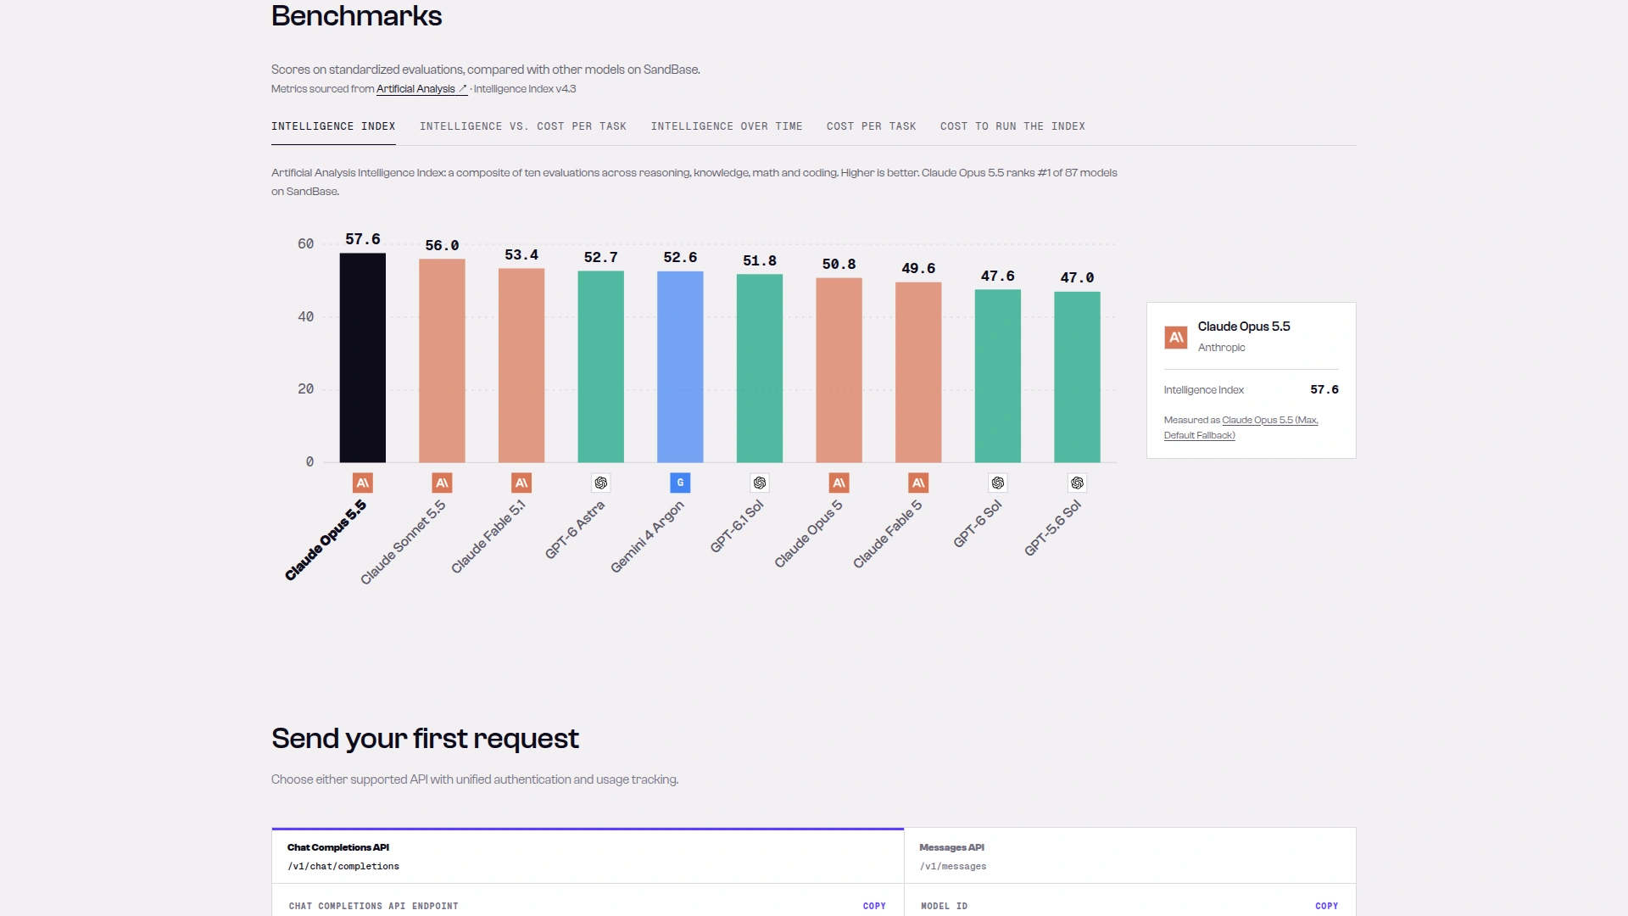The height and width of the screenshot is (916, 1628).
Task: Click the Send your first request heading
Action: point(425,739)
